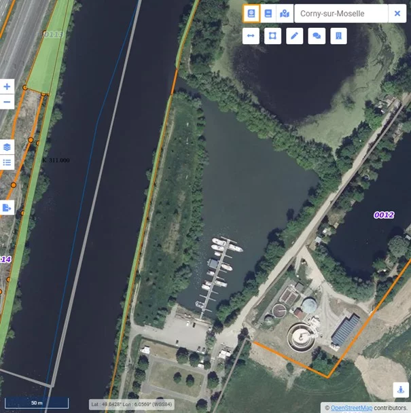Click parcel label 0012 on the map
This screenshot has height=413, width=411.
[x=384, y=215]
